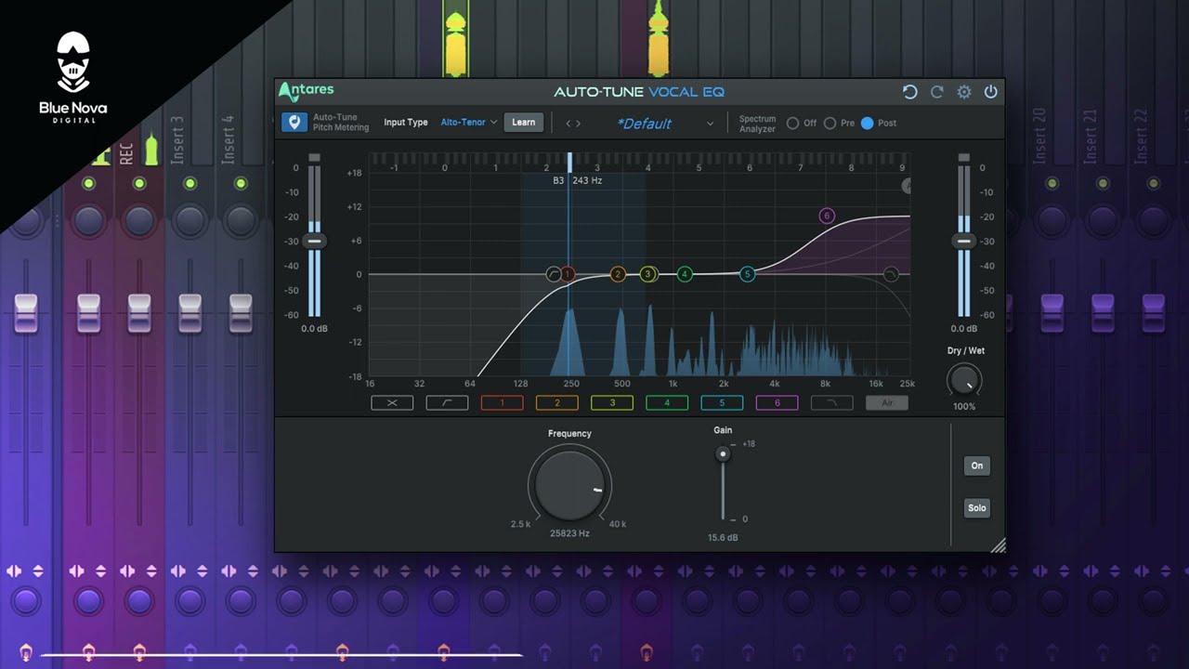
Task: Set Spectrum Analyzer to Pre
Action: pyautogui.click(x=830, y=123)
